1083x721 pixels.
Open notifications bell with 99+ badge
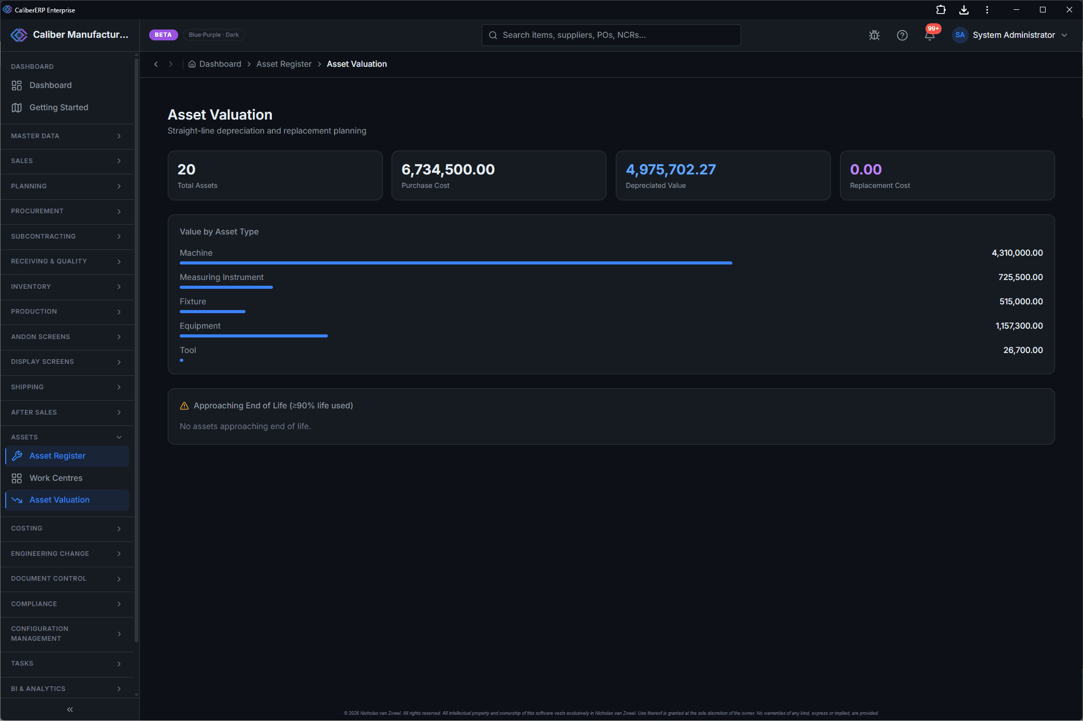(930, 34)
